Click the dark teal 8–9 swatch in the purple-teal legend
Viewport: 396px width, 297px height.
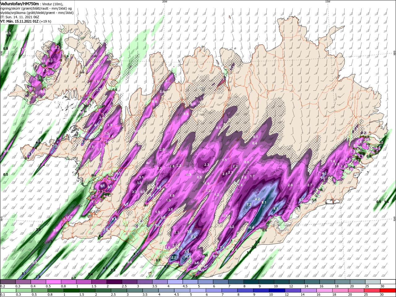[251, 282]
